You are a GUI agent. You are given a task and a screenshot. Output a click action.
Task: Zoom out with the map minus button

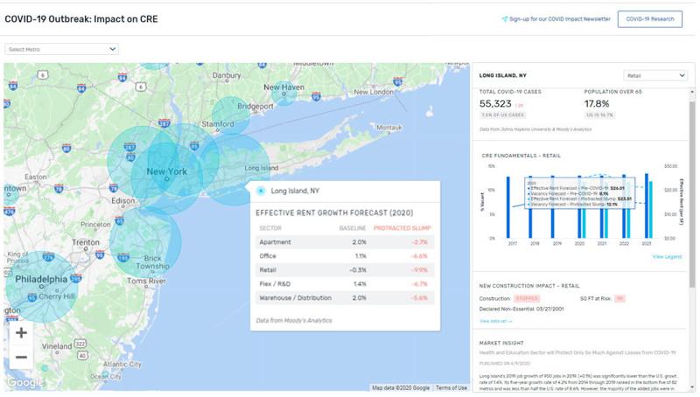(x=21, y=358)
